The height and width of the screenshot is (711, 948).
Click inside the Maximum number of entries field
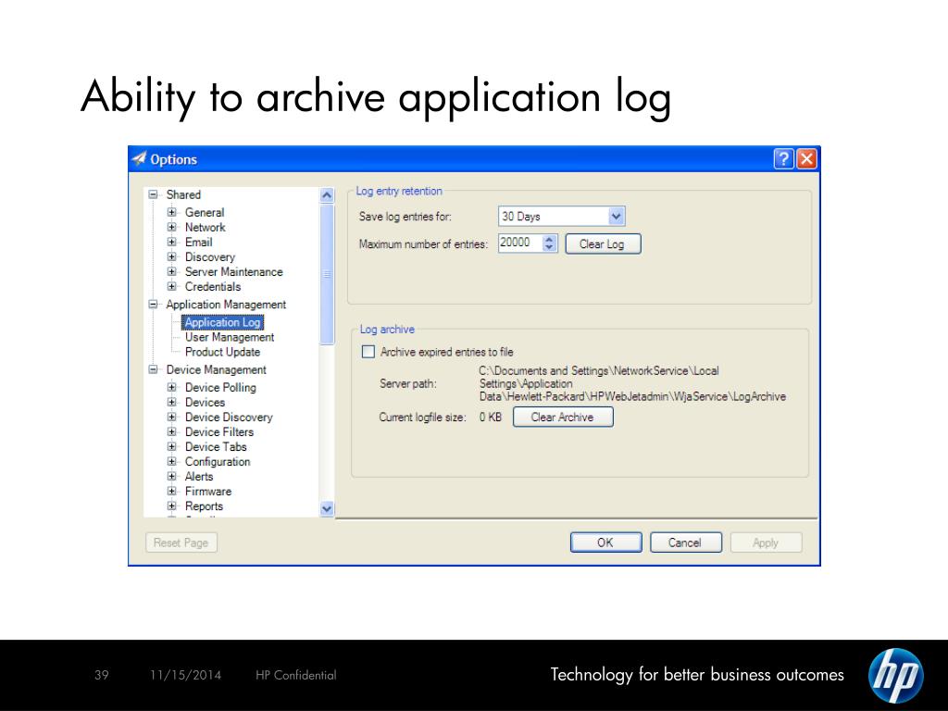(520, 243)
